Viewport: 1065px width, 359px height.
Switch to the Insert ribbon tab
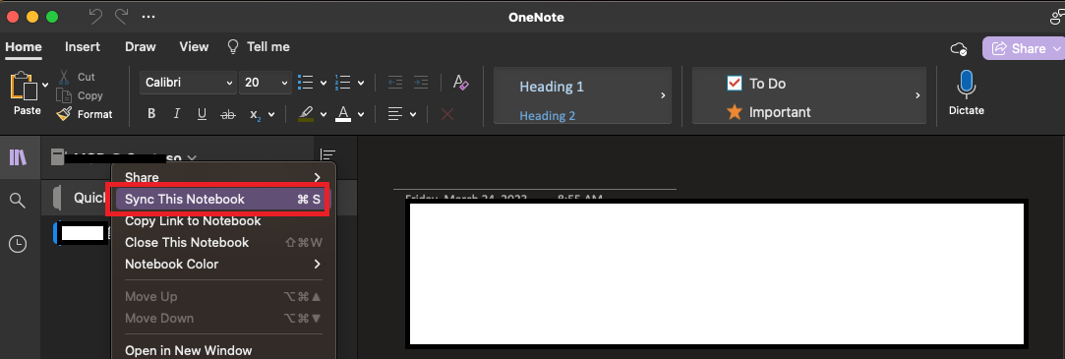(83, 47)
